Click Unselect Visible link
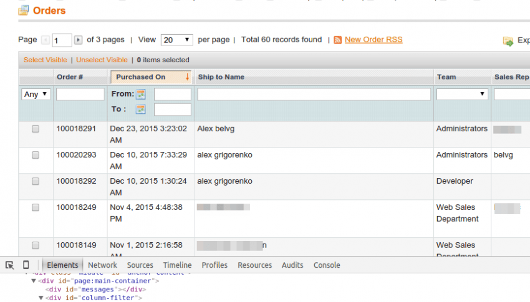 (102, 60)
